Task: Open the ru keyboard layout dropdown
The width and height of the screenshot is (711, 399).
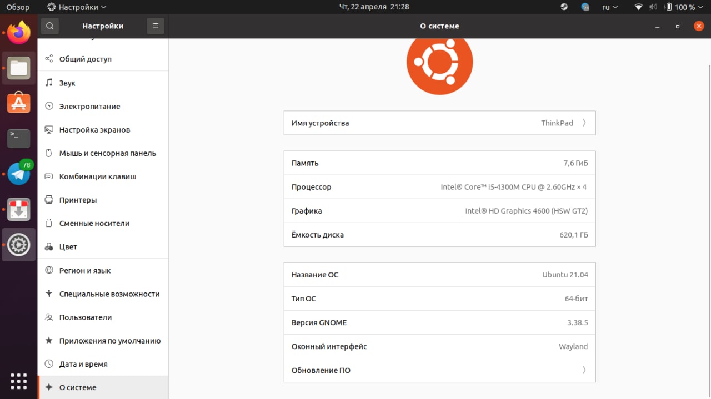Action: [x=610, y=7]
